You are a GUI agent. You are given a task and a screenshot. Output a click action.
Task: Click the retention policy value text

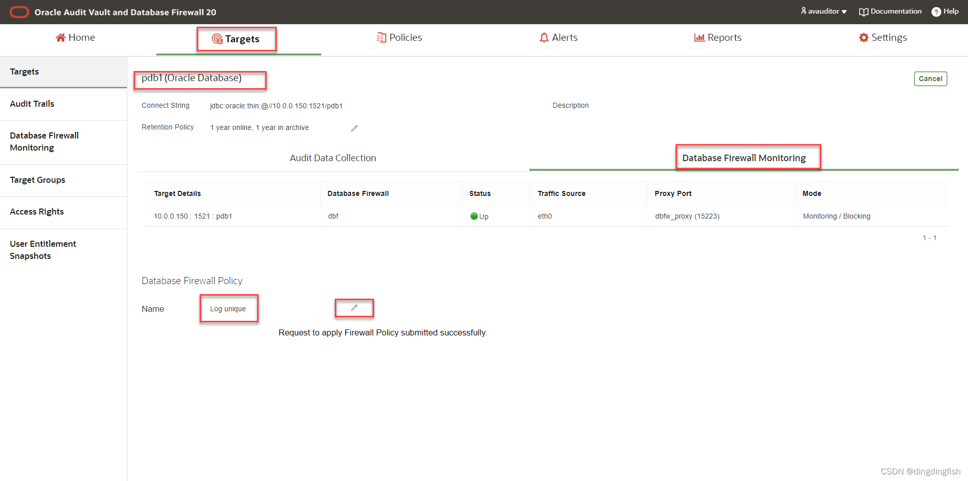(259, 127)
